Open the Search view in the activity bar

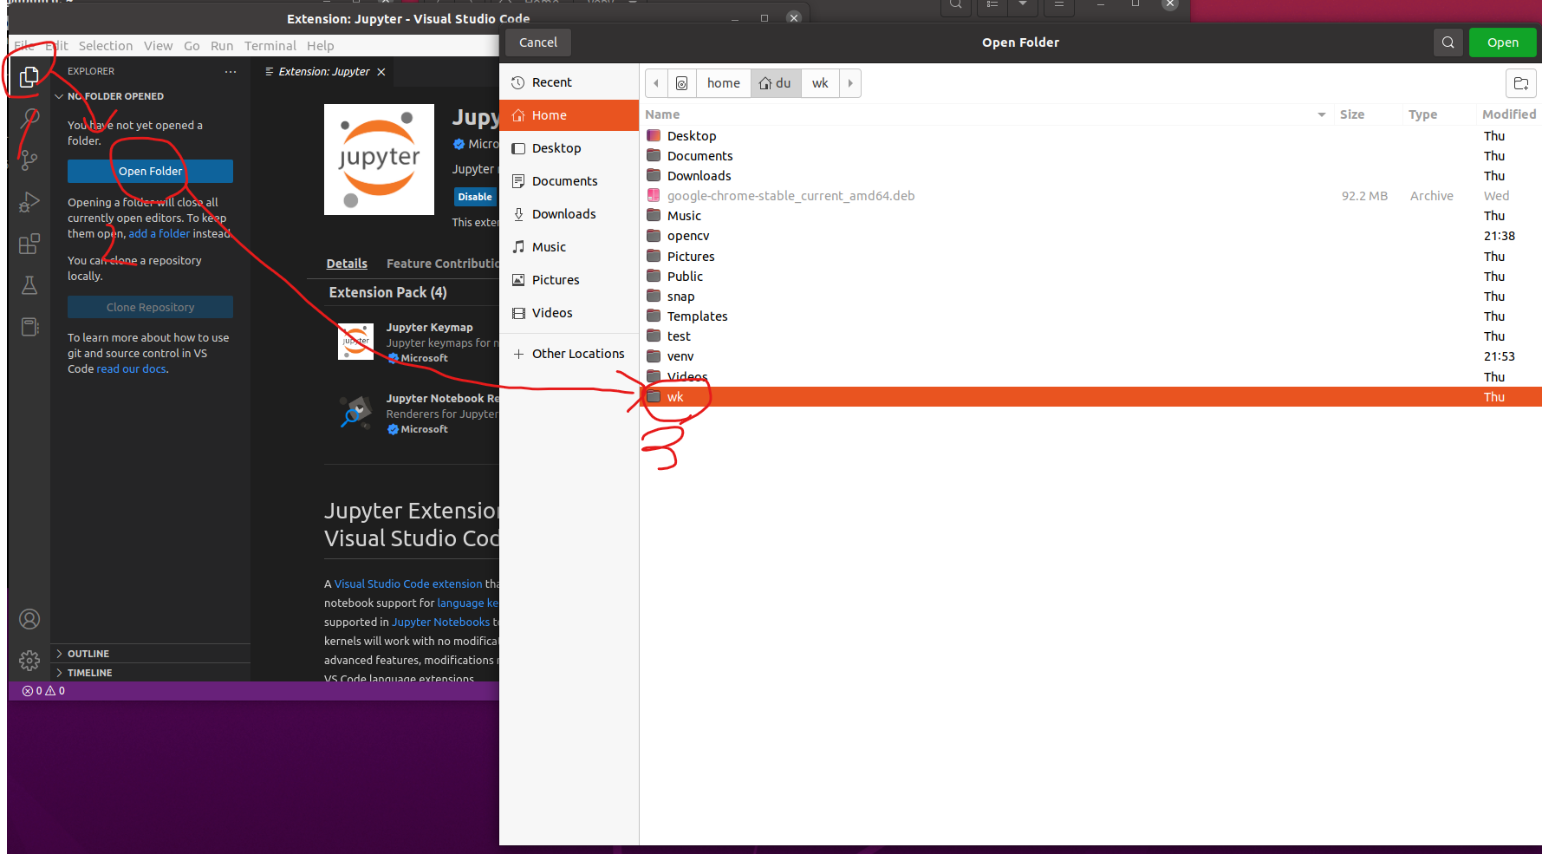click(x=29, y=118)
